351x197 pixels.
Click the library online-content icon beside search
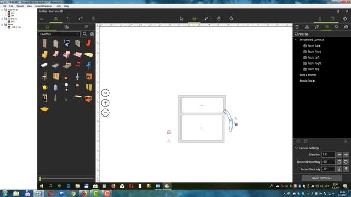92,34
